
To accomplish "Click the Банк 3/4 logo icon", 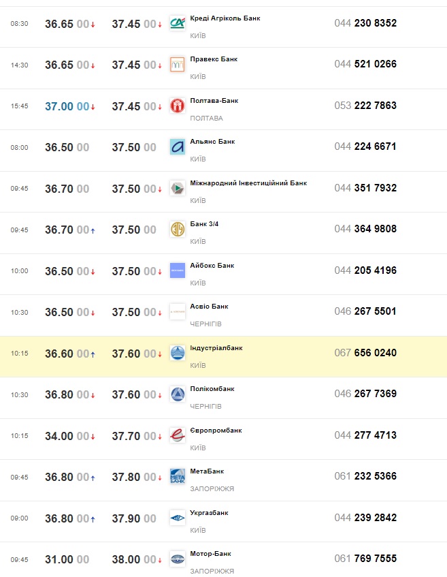I will click(178, 230).
